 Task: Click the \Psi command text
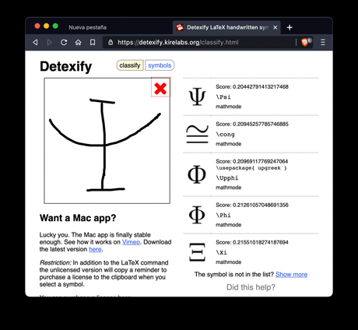223,97
